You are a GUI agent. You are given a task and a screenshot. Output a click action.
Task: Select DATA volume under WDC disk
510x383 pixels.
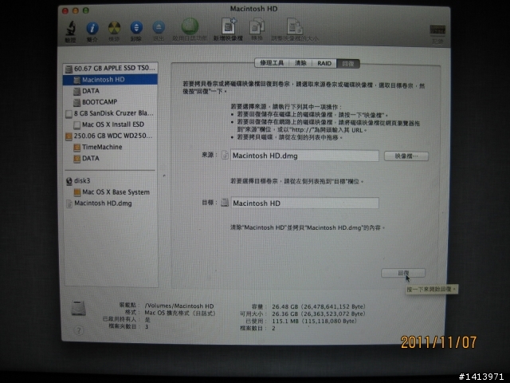coord(110,158)
